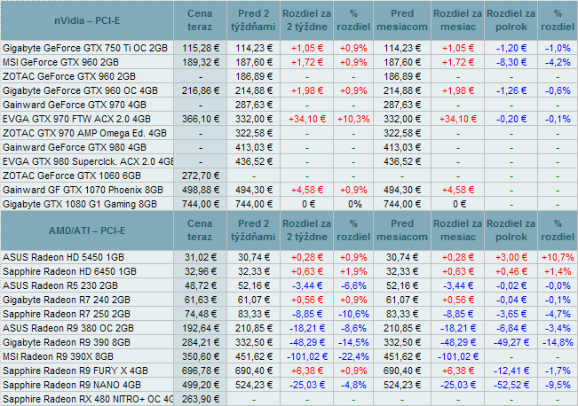Click 'Gigabyte GeForce GTX 960 OC 4GB' name
578x406 pixels.
(80, 90)
